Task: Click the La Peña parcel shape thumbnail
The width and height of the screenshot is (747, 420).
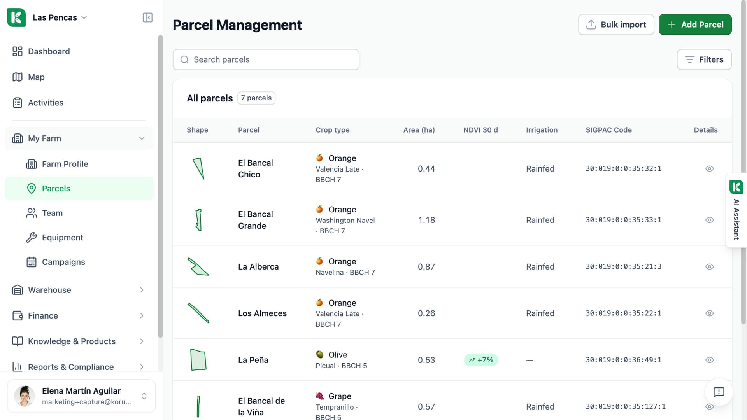Action: (198, 360)
